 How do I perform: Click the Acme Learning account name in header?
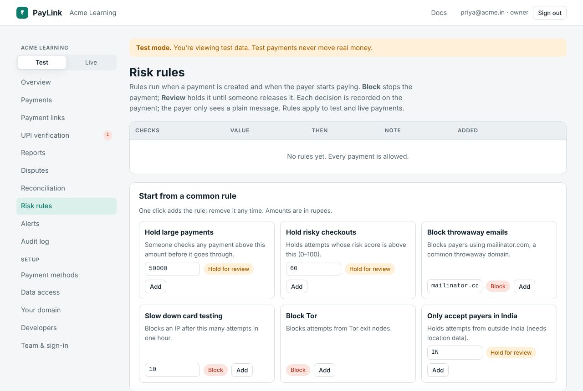tap(93, 13)
